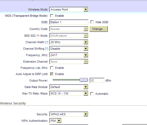Enable WDS Transparent Bridge Mode checkbox

52,16
